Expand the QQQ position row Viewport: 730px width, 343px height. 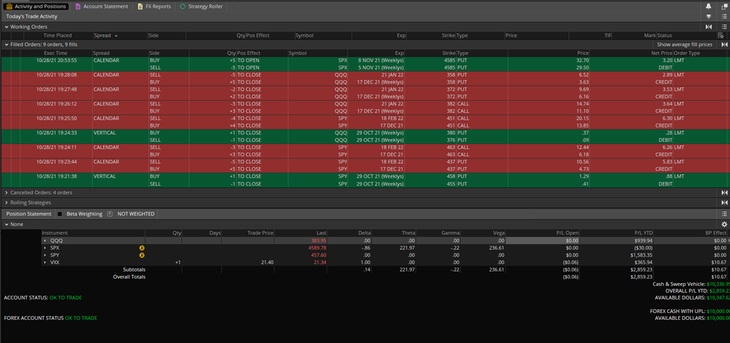pos(45,241)
